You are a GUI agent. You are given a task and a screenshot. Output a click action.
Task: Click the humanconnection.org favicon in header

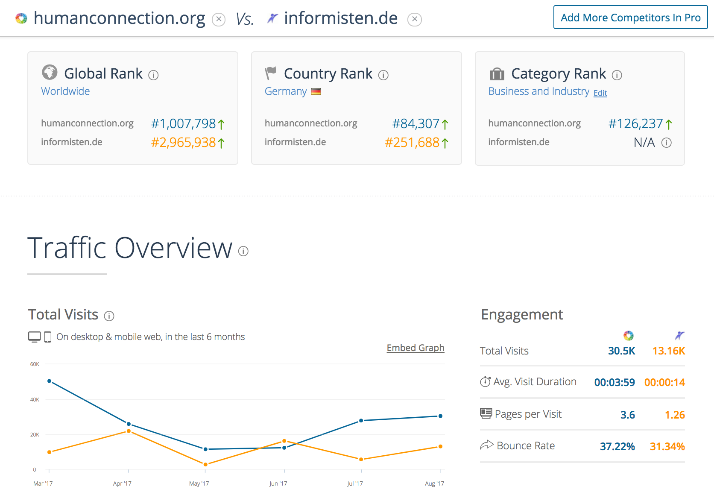pos(21,18)
